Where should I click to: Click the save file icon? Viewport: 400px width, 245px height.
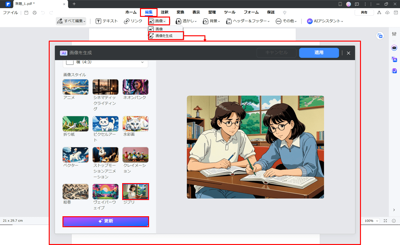pyautogui.click(x=26, y=12)
